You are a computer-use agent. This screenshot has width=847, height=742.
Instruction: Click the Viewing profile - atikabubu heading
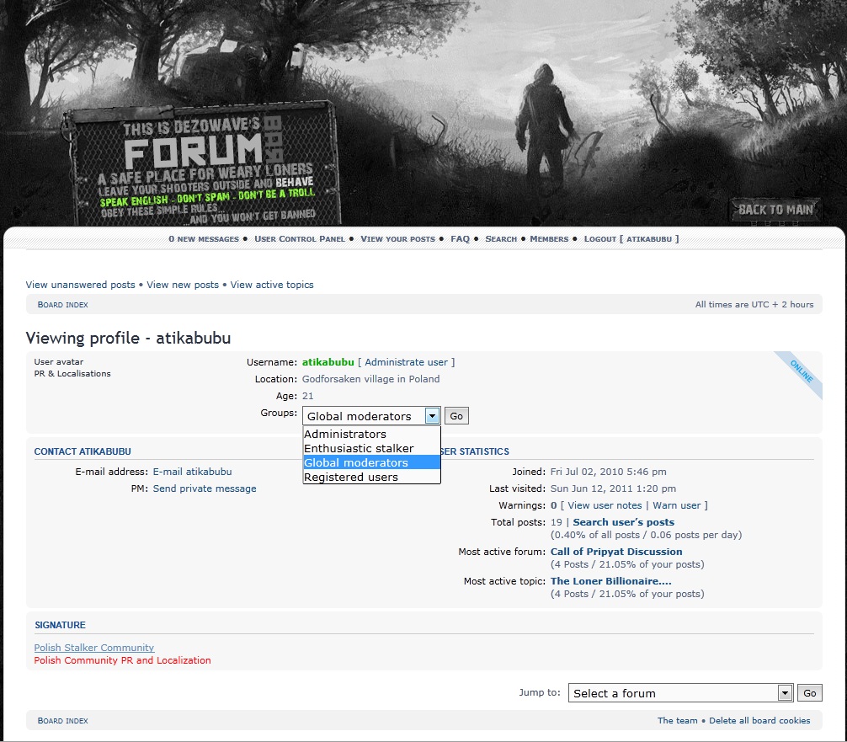(x=128, y=339)
